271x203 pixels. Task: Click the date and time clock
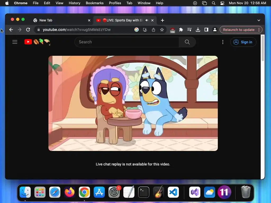247,3
